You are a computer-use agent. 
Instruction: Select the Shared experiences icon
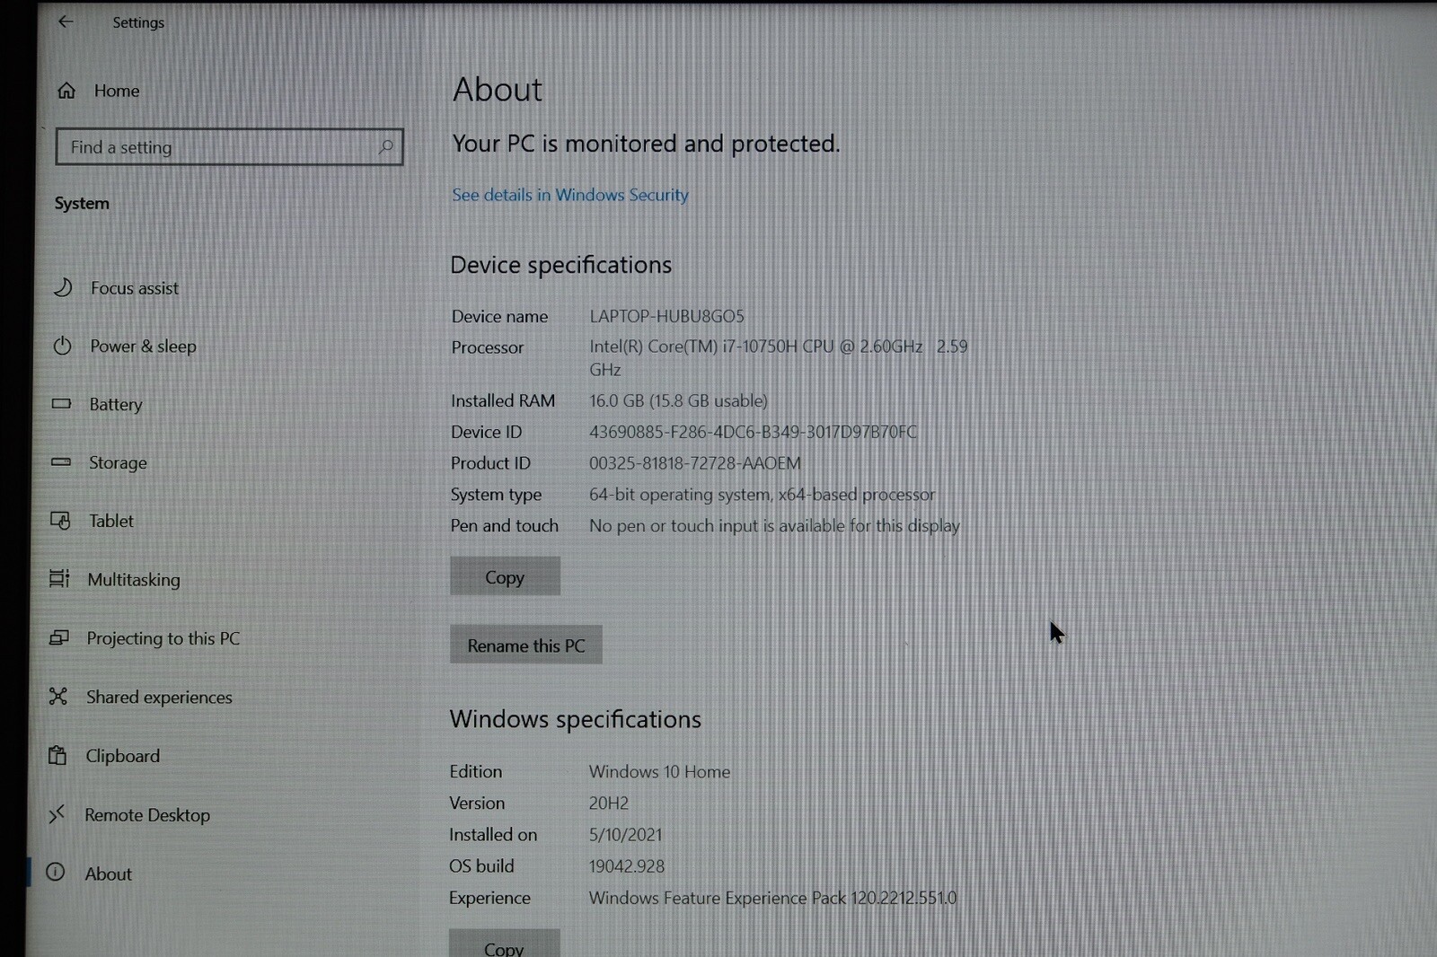pyautogui.click(x=58, y=697)
